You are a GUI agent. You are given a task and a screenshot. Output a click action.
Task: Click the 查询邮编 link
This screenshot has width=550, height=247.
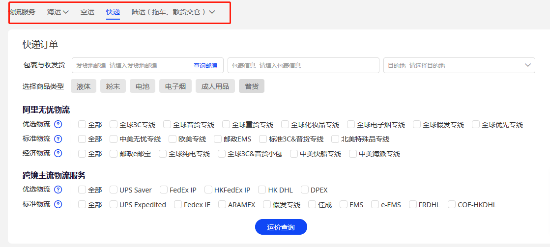click(x=205, y=66)
